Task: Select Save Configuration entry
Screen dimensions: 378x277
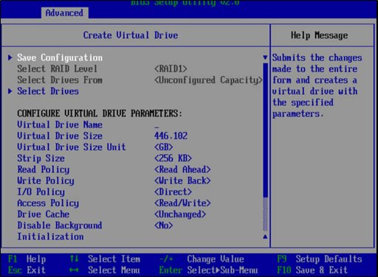Action: (60, 57)
